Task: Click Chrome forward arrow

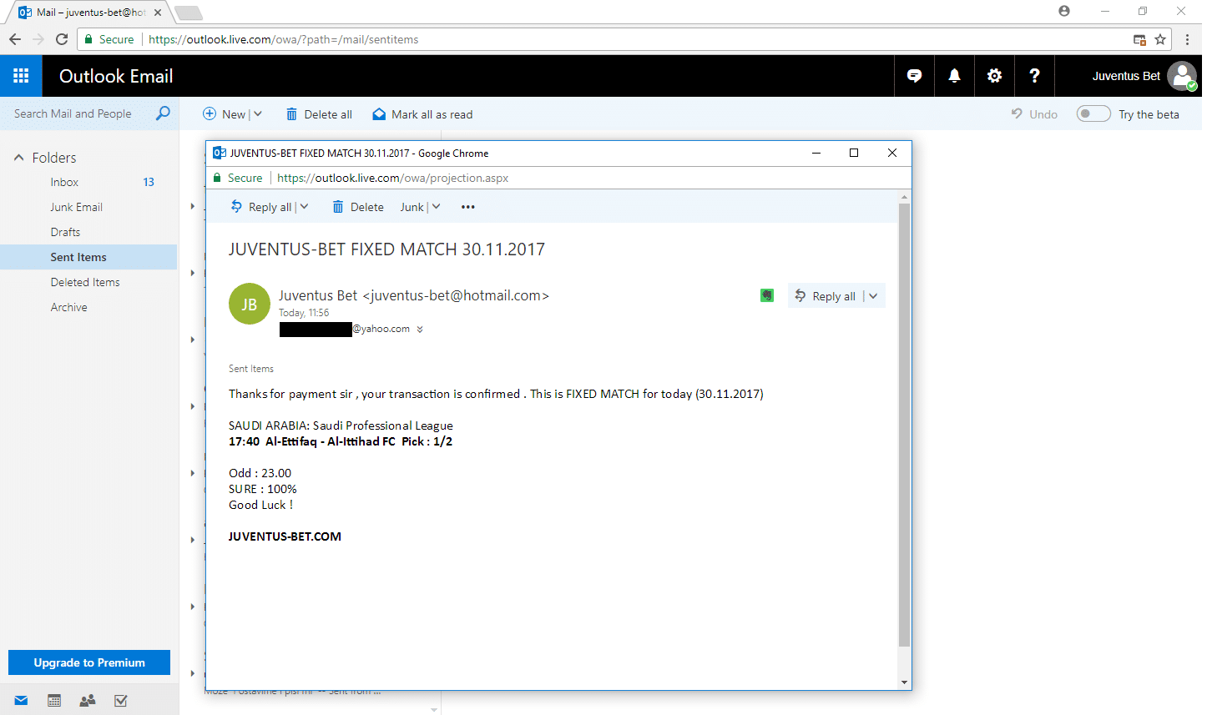Action: coord(38,39)
